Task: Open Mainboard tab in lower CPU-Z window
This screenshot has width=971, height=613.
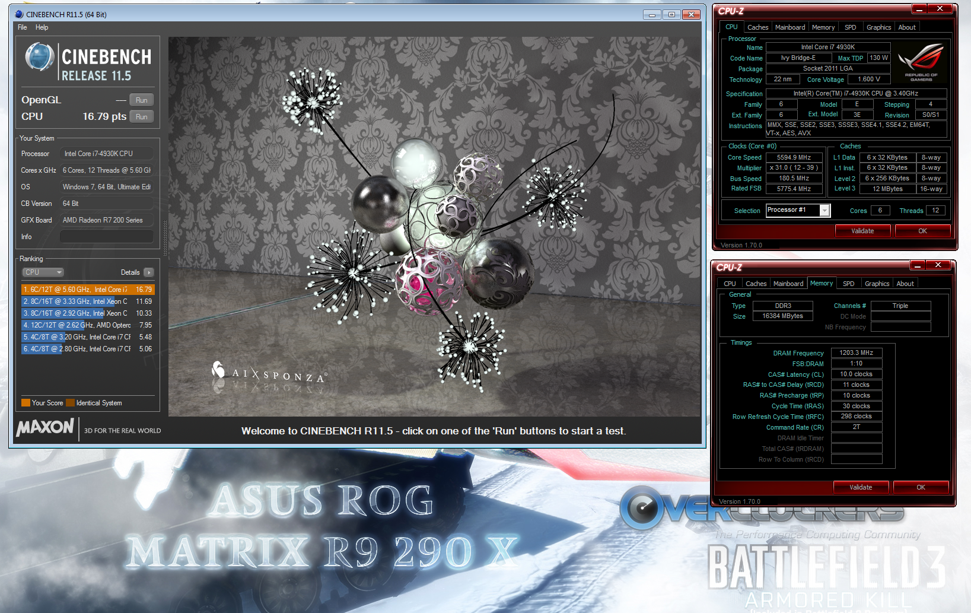Action: tap(788, 284)
